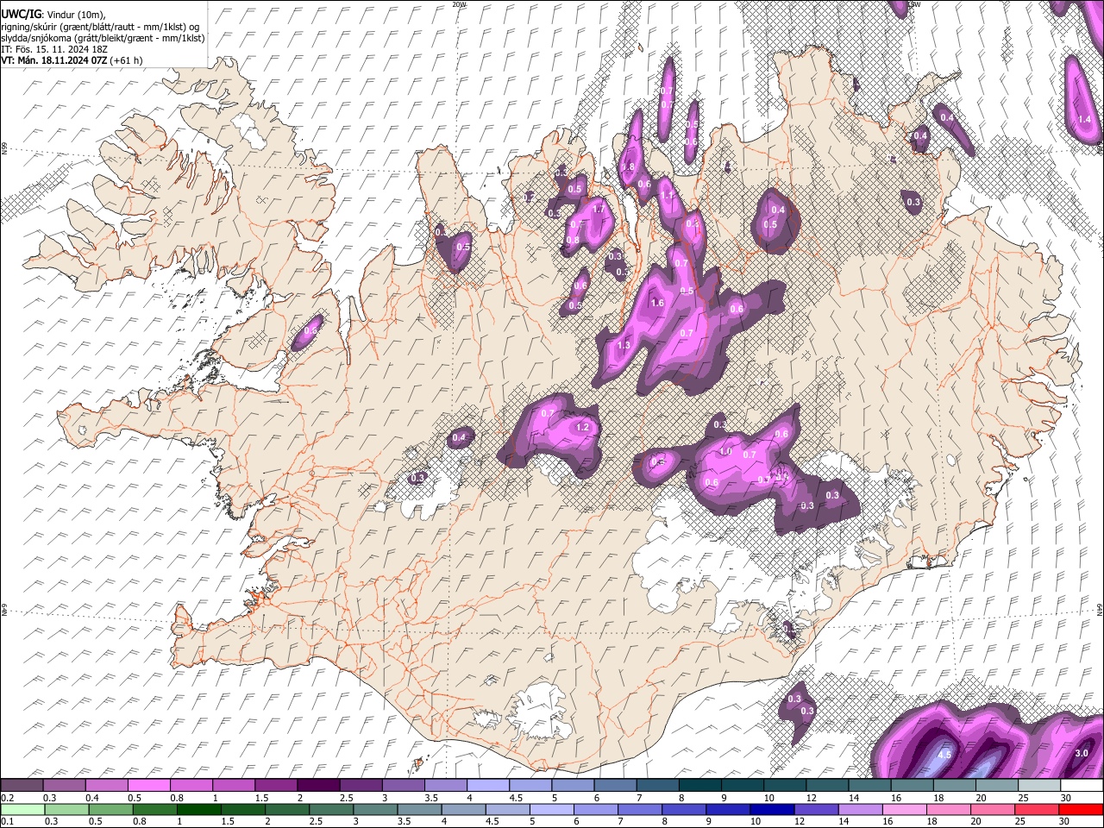Click the '1.6' snowfall value on map
Image resolution: width=1104 pixels, height=828 pixels.
657,303
